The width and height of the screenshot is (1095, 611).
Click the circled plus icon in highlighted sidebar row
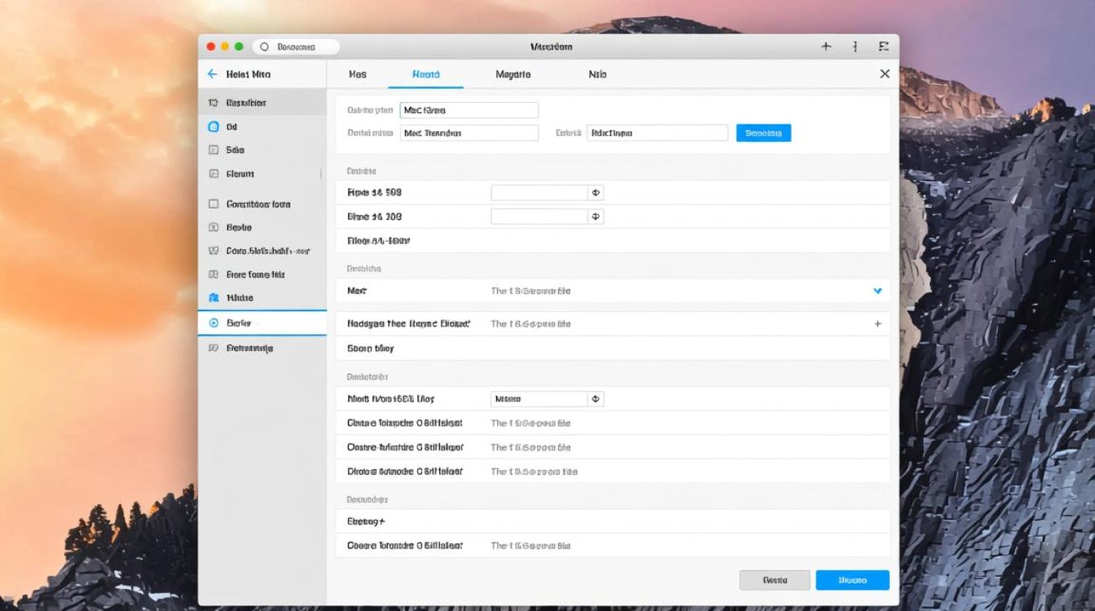[213, 323]
